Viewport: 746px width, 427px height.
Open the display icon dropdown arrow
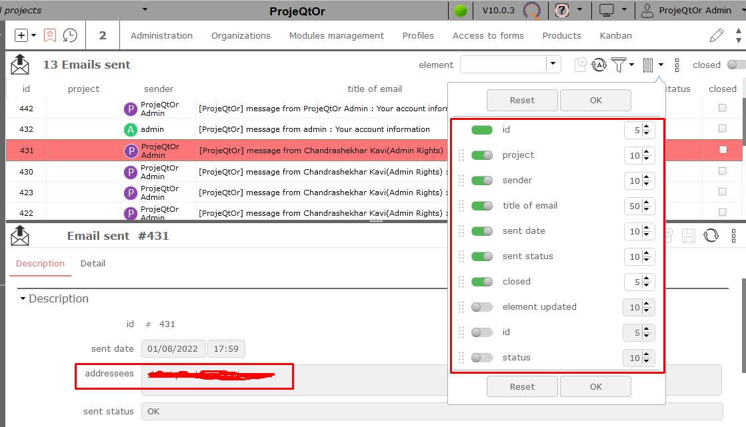(x=624, y=9)
